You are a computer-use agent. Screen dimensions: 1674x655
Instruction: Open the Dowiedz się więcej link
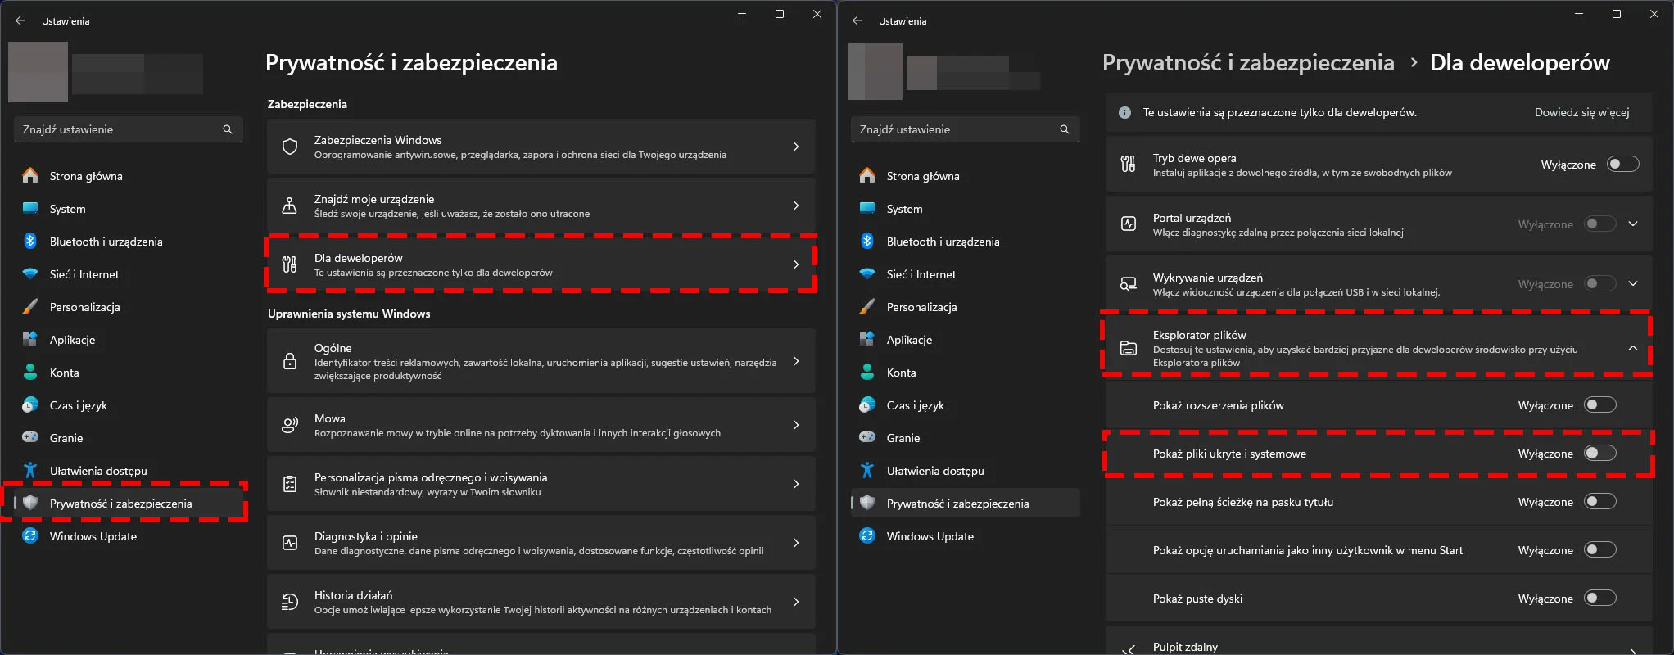pyautogui.click(x=1581, y=112)
